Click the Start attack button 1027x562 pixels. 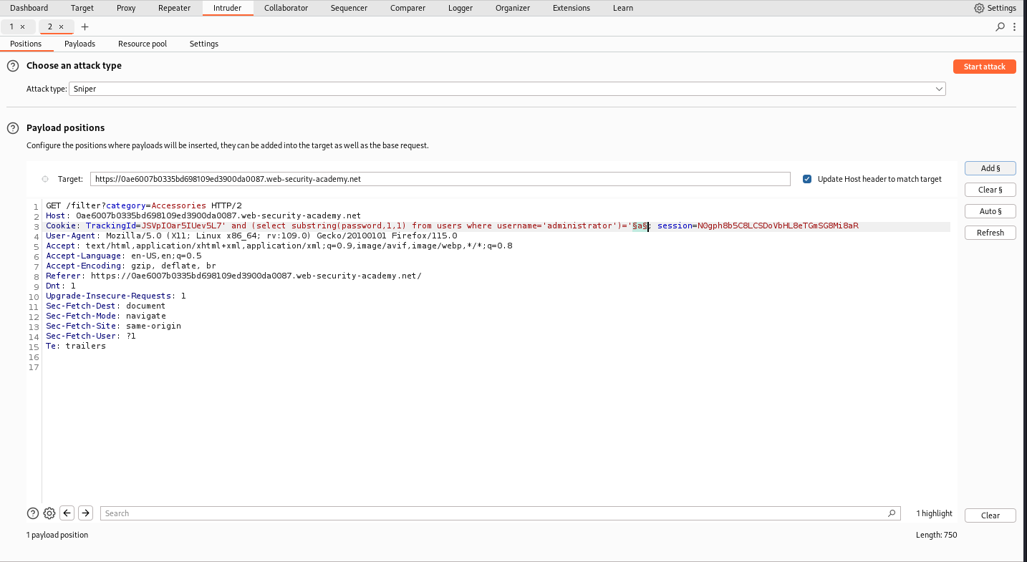pos(984,67)
